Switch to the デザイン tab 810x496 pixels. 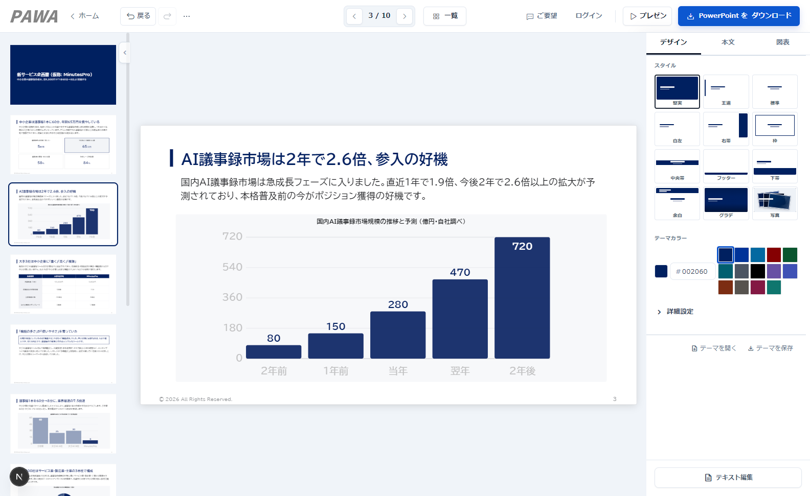673,42
